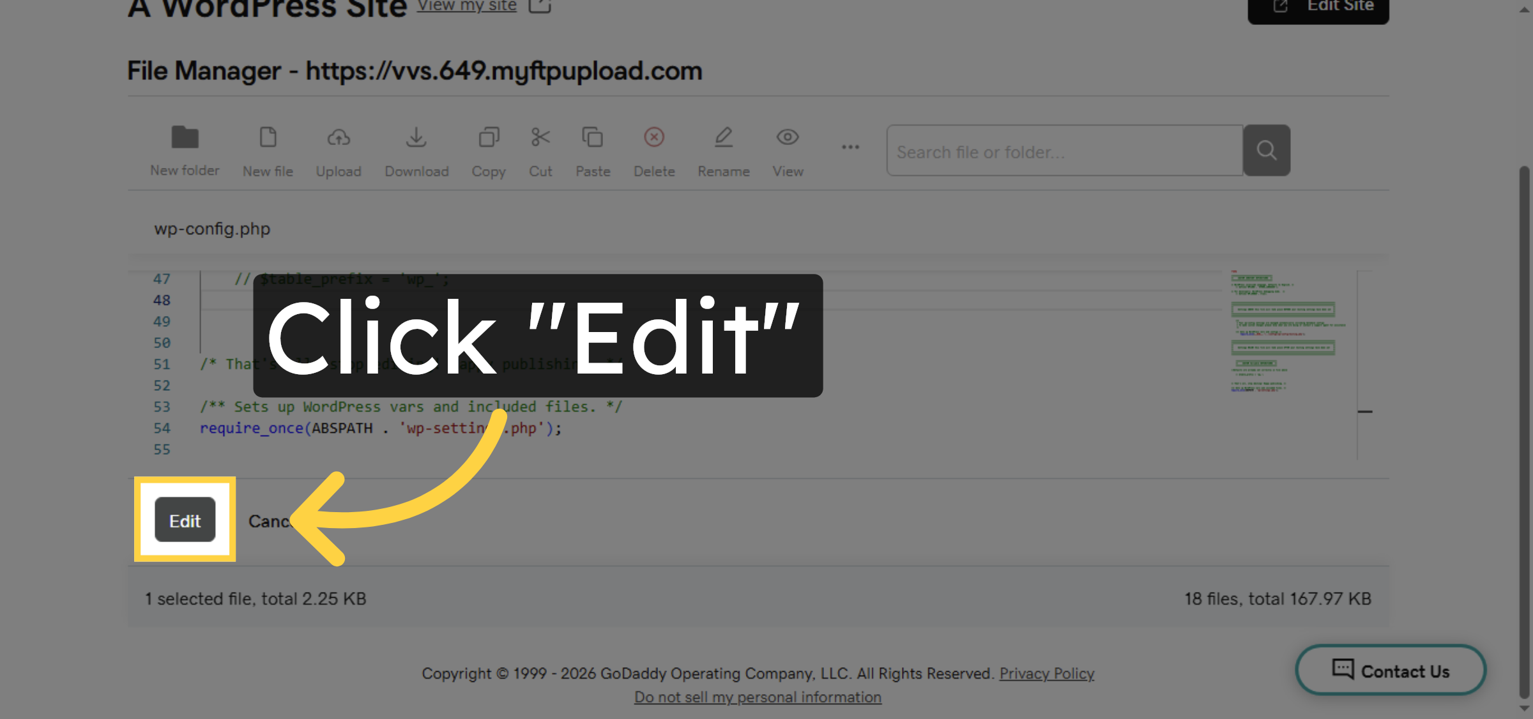Viewport: 1533px width, 719px height.
Task: Click the search file or folder input field
Action: pyautogui.click(x=1064, y=151)
